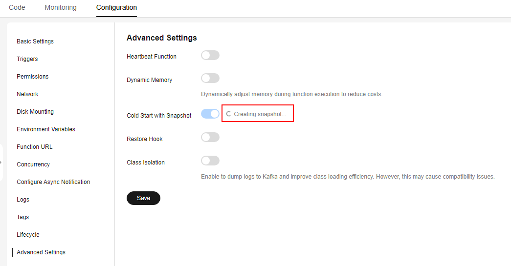Click the Save button
Screen dimensions: 511x266
point(143,198)
